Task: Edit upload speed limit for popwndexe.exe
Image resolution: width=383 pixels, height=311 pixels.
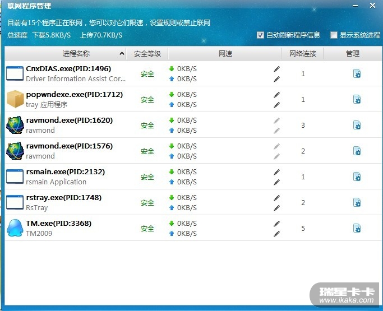Action: 277,105
